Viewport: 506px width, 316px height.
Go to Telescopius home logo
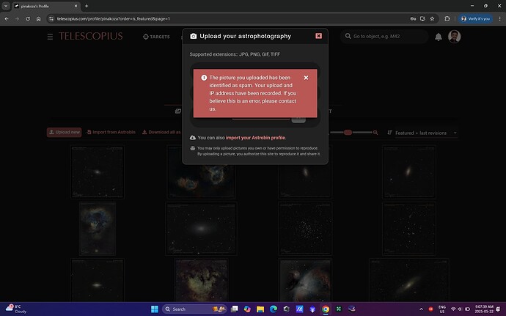coord(91,36)
